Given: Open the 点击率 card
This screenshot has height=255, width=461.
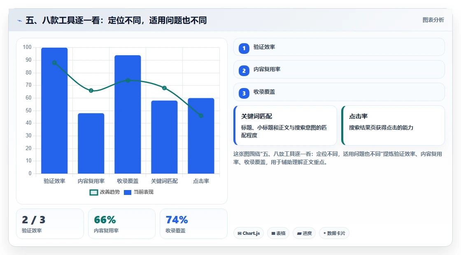Looking at the screenshot, I should tap(393, 125).
